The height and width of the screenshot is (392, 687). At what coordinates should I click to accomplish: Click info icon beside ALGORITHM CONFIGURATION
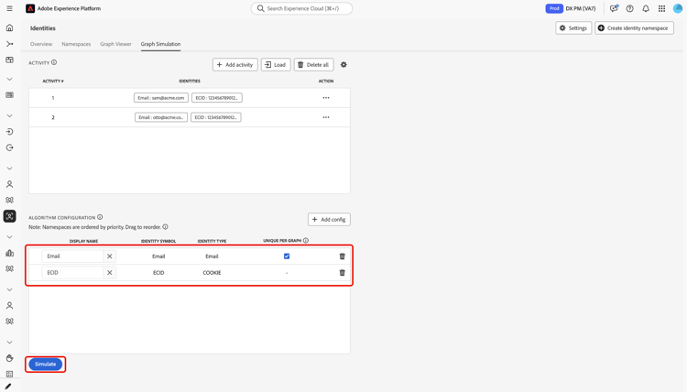click(x=100, y=217)
